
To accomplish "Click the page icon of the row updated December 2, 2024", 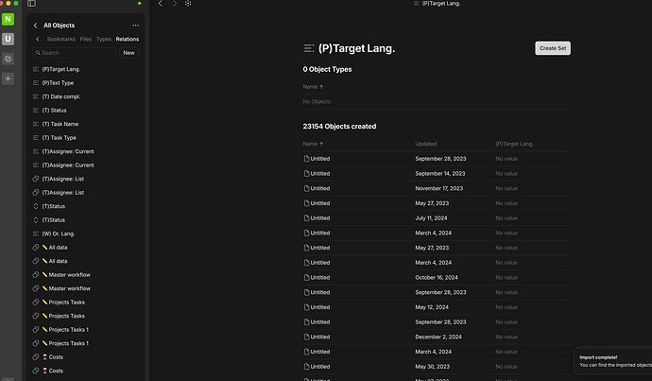I will [x=306, y=337].
